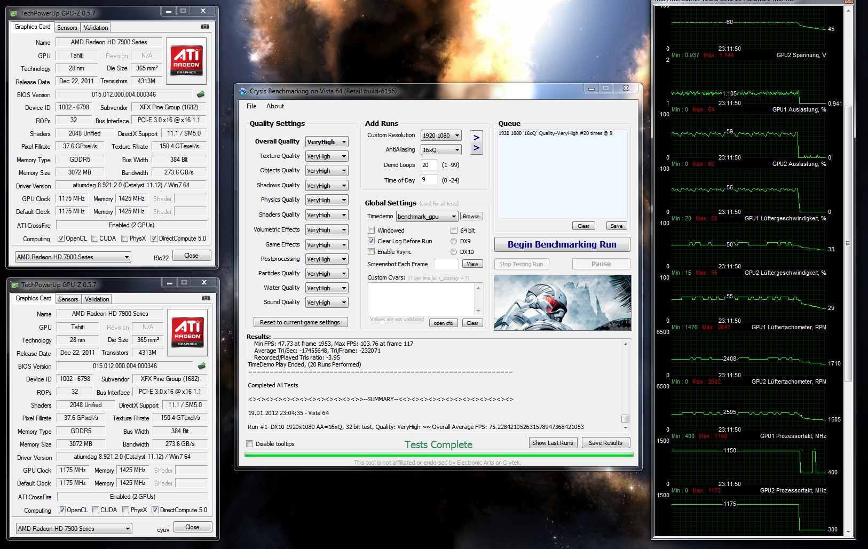Click the Browse button for timedemo
This screenshot has height=549, width=868.
pos(471,216)
